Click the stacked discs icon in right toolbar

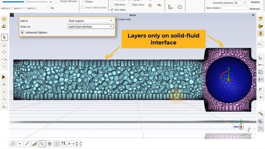point(260,19)
